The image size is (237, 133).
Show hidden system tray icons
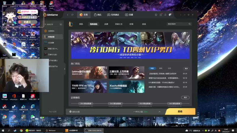coord(203,131)
